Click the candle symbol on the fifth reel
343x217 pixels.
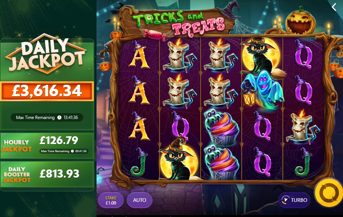(x=303, y=127)
